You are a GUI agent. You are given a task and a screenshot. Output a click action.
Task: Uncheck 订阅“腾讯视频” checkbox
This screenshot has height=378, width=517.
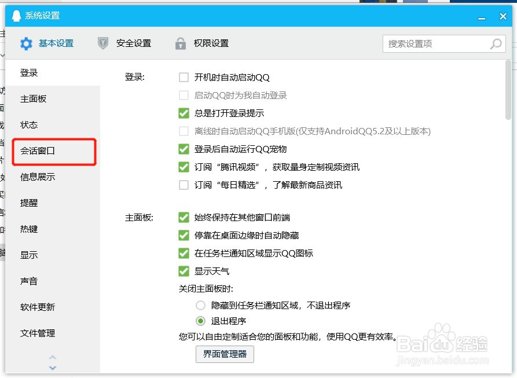pyautogui.click(x=184, y=167)
